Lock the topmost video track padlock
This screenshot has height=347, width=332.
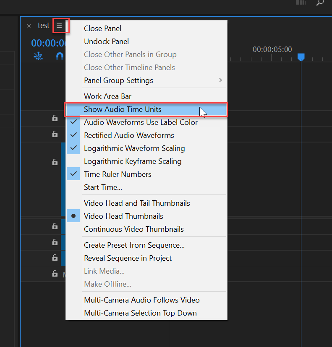pyautogui.click(x=55, y=118)
